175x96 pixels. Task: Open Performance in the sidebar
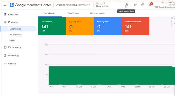(15, 47)
